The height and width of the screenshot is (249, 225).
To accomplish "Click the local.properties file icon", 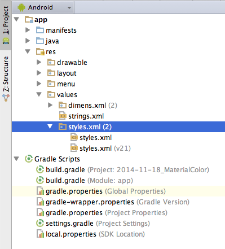I will point(40,234).
